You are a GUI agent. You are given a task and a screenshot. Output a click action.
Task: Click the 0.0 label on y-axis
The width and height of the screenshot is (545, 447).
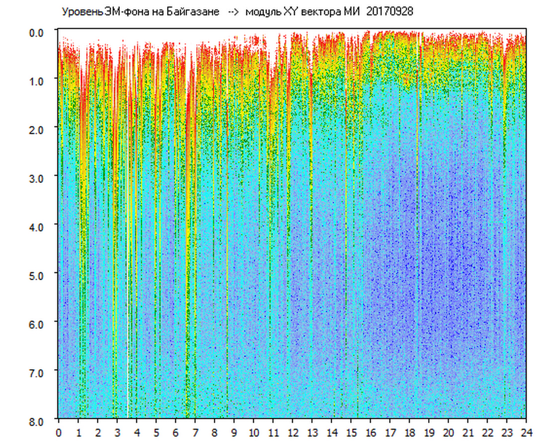(37, 32)
